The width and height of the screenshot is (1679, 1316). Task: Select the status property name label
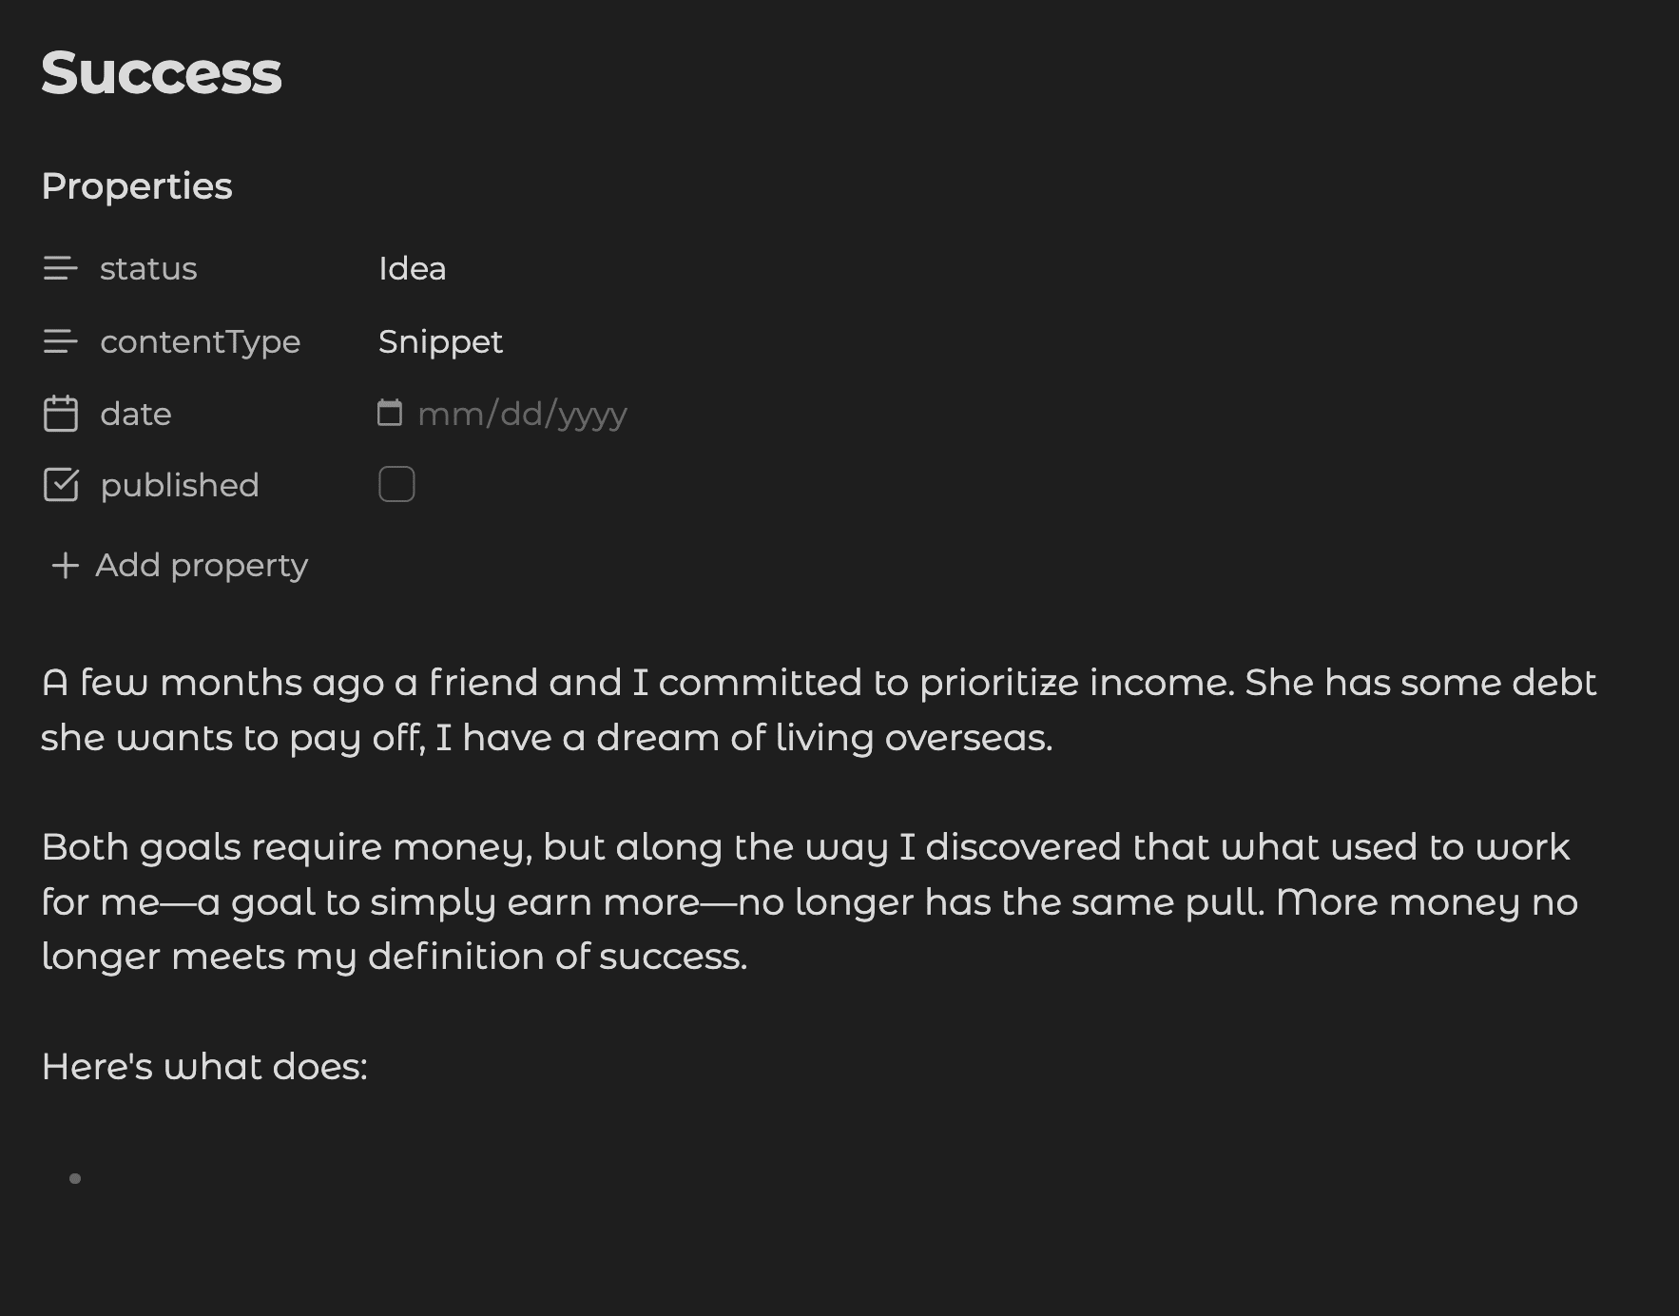tap(148, 269)
